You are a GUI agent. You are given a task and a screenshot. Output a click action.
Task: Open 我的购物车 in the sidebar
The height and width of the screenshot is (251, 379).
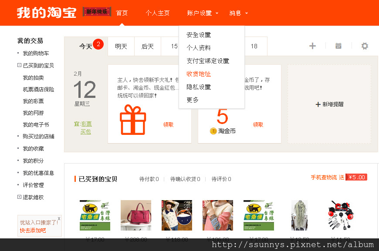(36, 53)
